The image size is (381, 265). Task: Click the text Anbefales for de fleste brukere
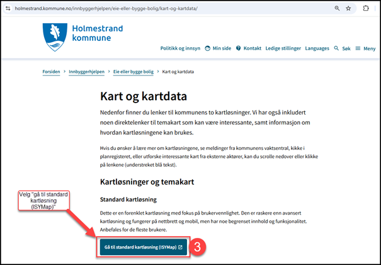point(134,230)
